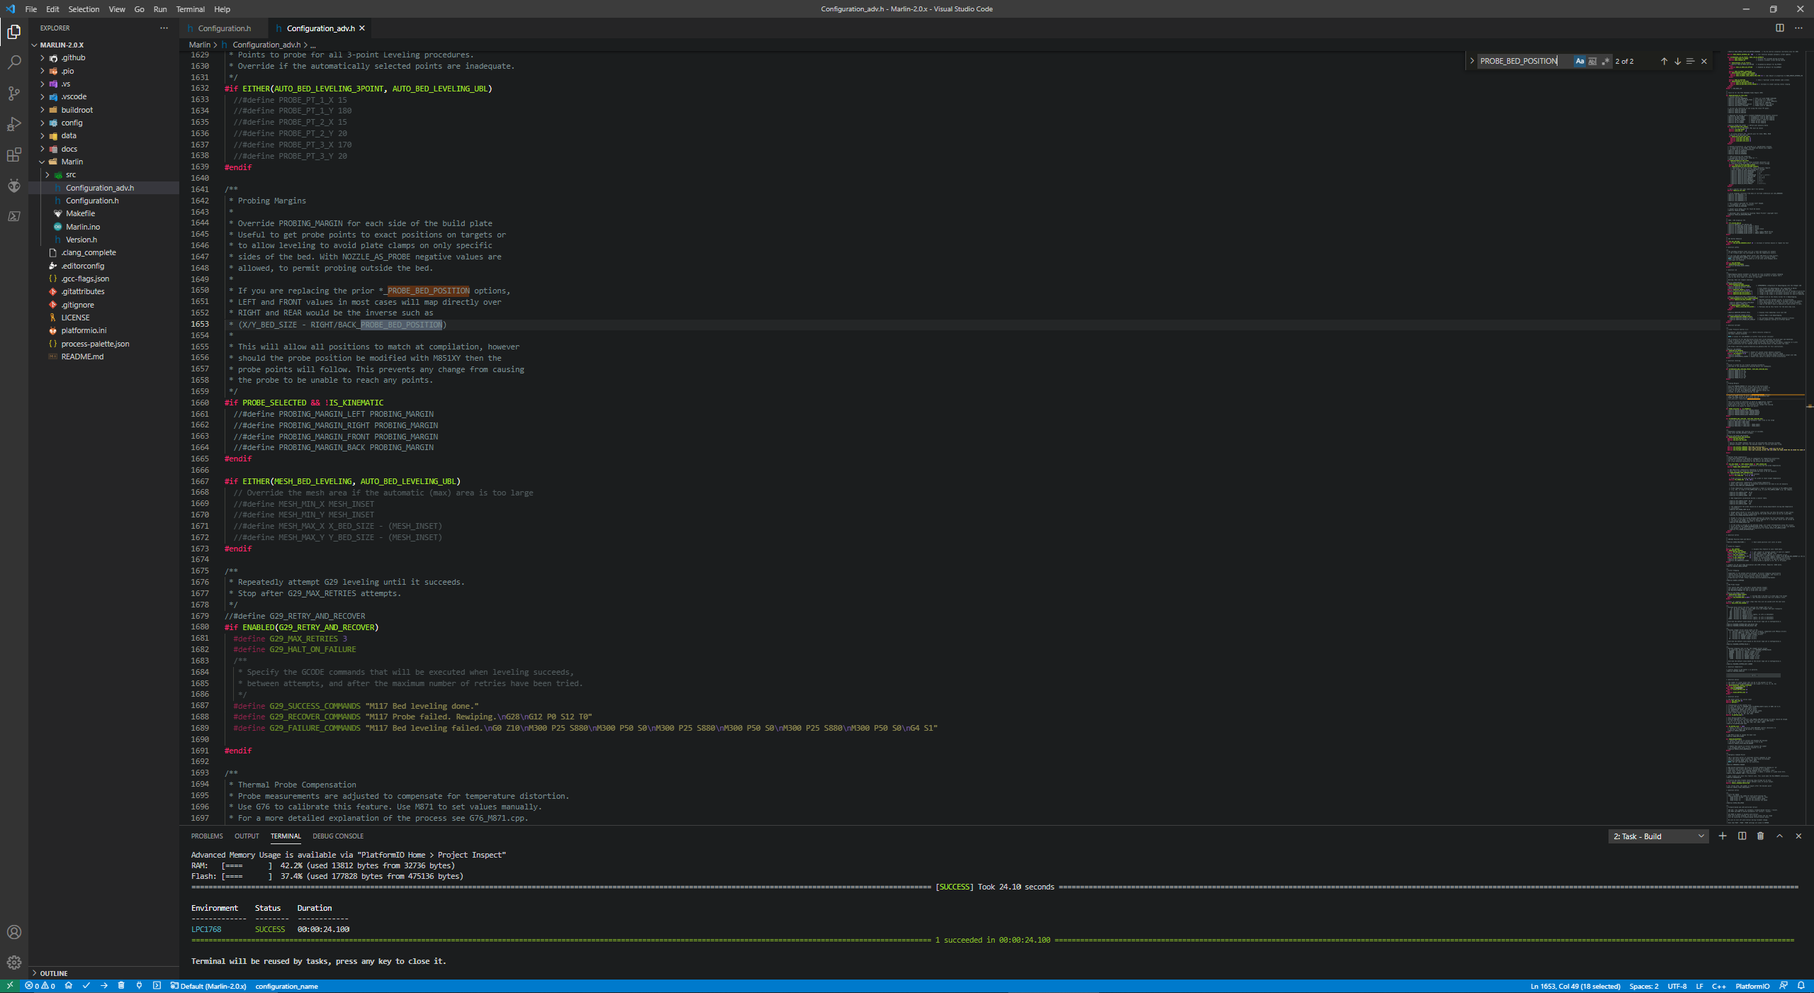The height and width of the screenshot is (993, 1814).
Task: Open PlatformIO new terminal status bar icon
Action: (x=157, y=985)
